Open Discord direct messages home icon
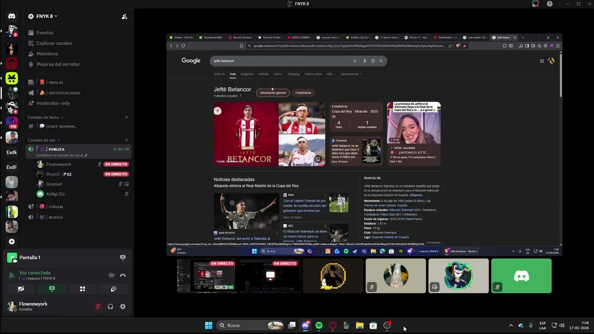Image resolution: width=594 pixels, height=334 pixels. [x=12, y=16]
